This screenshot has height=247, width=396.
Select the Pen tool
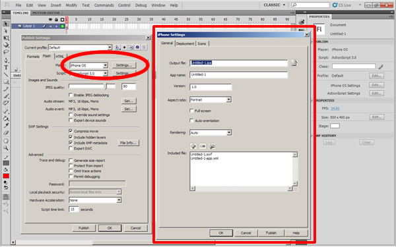[x=6, y=61]
